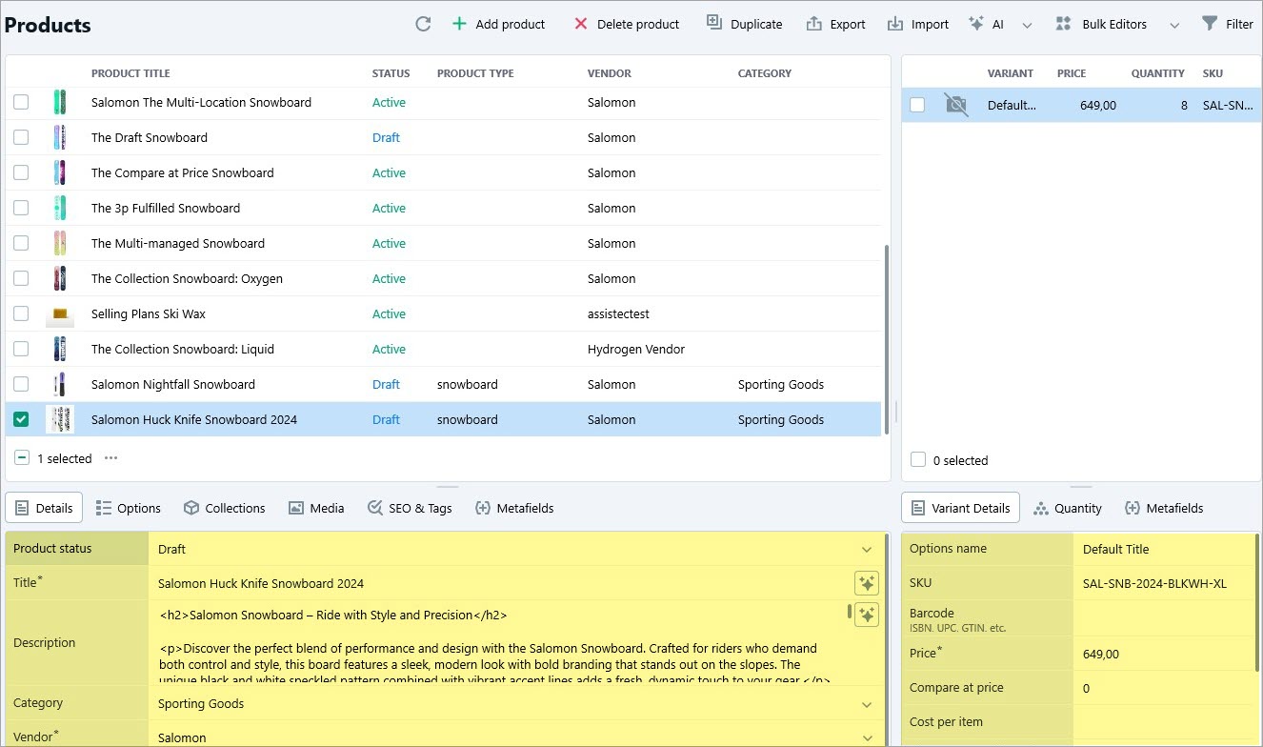Check The Draft Snowboard row checkbox
This screenshot has height=747, width=1263.
tap(21, 137)
